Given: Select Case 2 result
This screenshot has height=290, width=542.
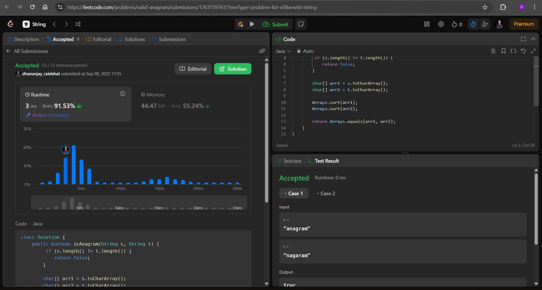Looking at the screenshot, I should click(326, 193).
